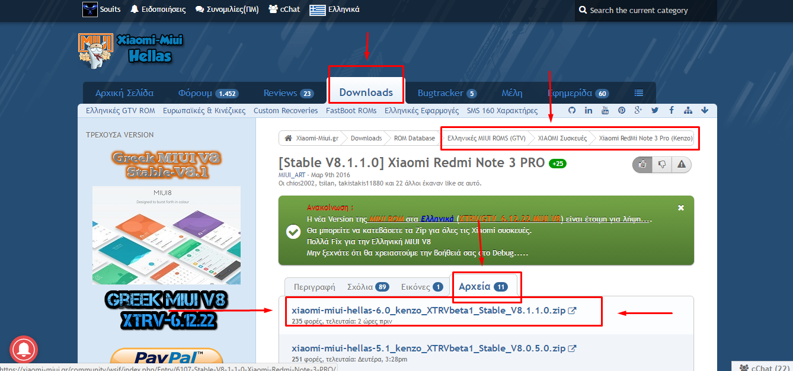Open Ελληνικές GTV ROM submenu link
The image size is (793, 371).
pos(120,110)
